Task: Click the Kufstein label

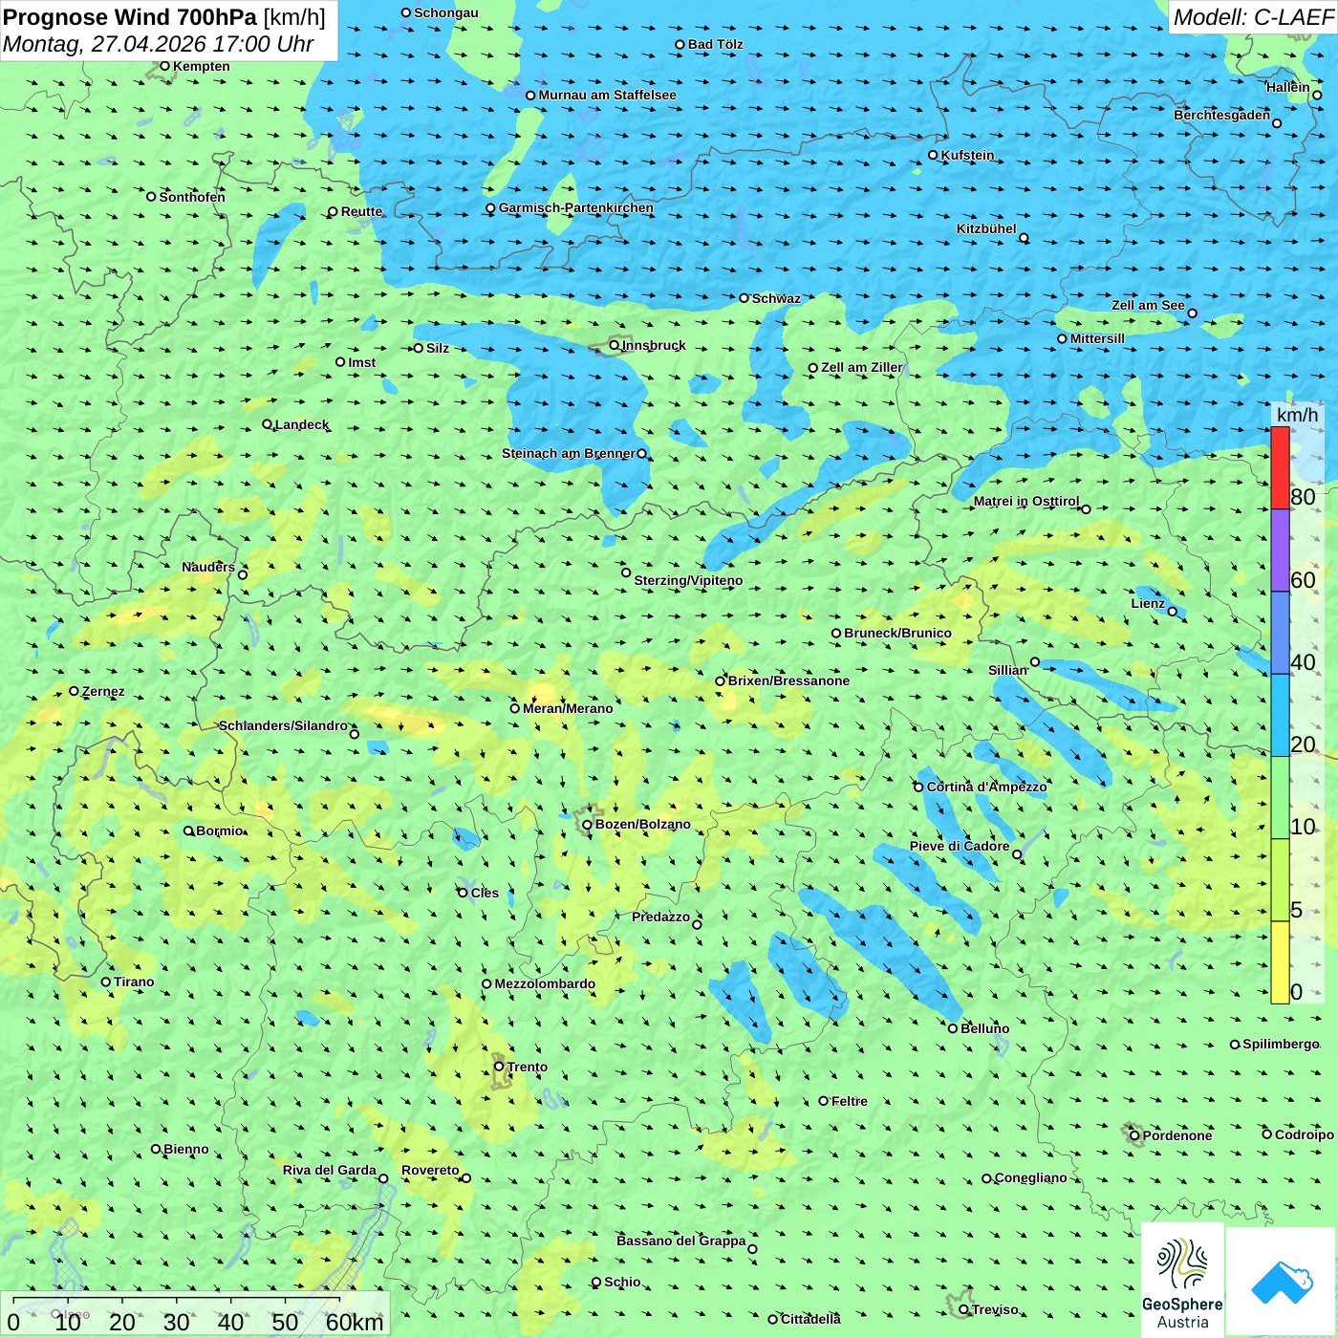Action: [x=967, y=155]
